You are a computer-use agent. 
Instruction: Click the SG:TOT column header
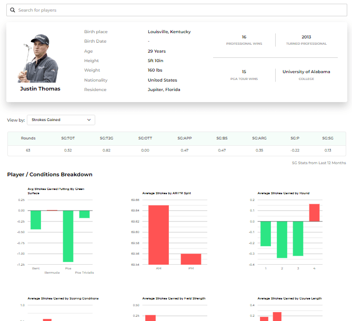point(68,138)
